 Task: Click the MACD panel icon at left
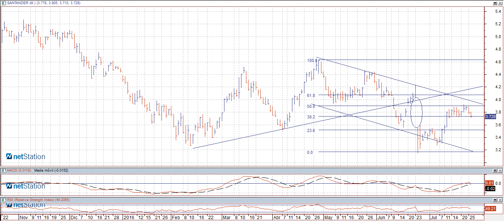click(3, 170)
